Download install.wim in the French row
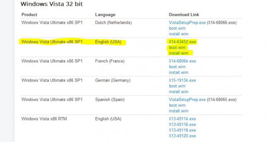Image resolution: width=268 pixels, height=142 pixels. coord(178,72)
